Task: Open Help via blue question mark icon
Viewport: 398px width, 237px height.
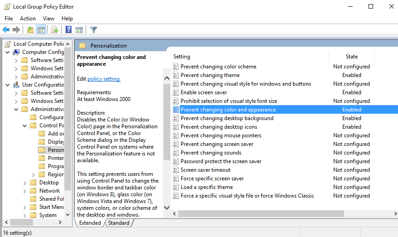Action: click(68, 30)
